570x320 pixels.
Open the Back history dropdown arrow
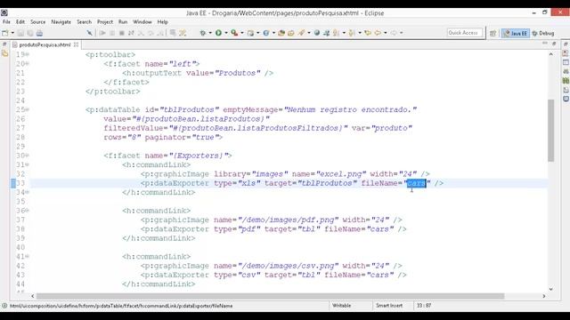click(x=386, y=33)
